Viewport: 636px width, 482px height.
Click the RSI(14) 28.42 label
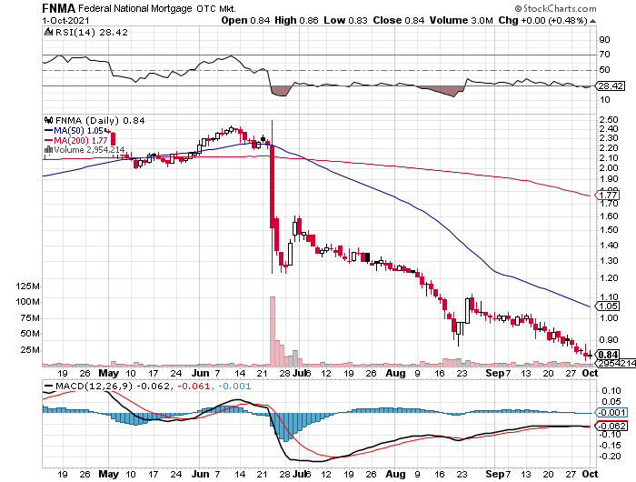[91, 32]
